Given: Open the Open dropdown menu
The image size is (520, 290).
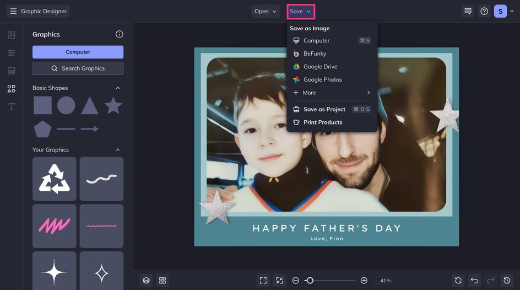Looking at the screenshot, I should tap(266, 11).
